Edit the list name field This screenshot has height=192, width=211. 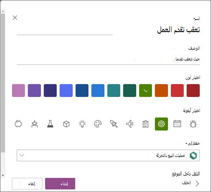[x=108, y=30]
